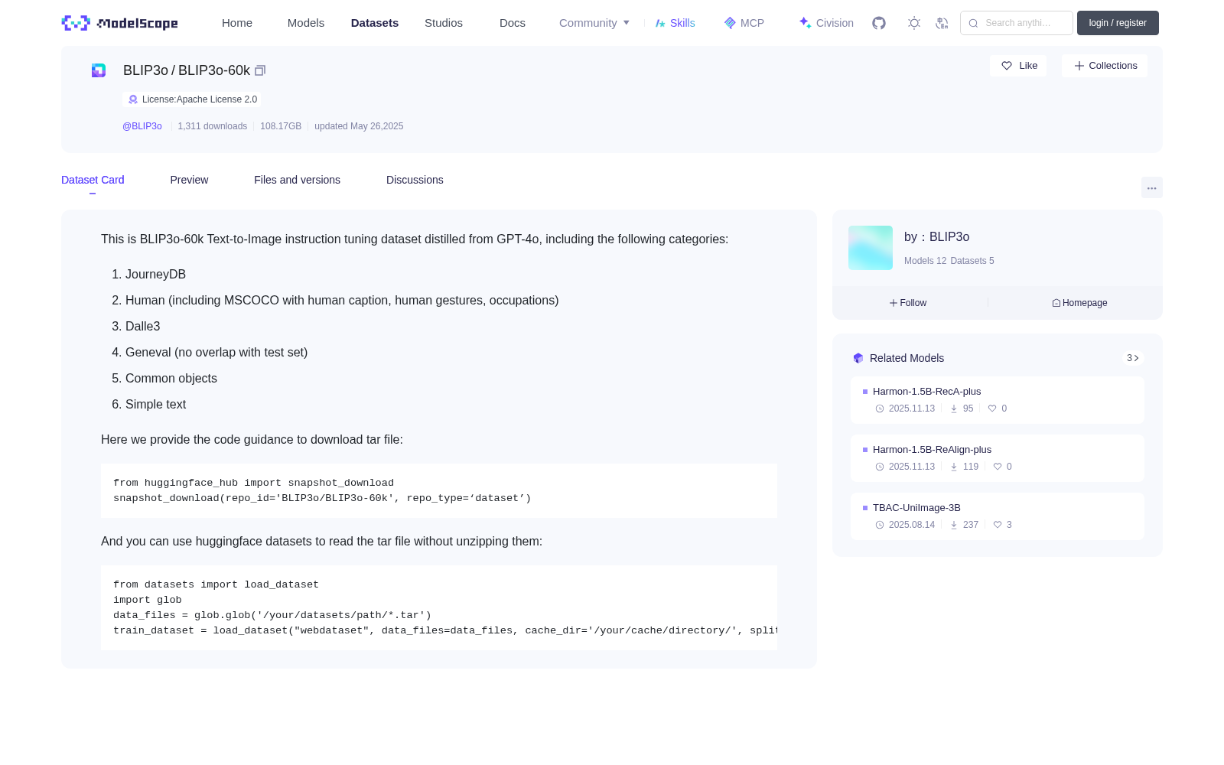
Task: Click the plus icon in Collections
Action: coord(1079,66)
